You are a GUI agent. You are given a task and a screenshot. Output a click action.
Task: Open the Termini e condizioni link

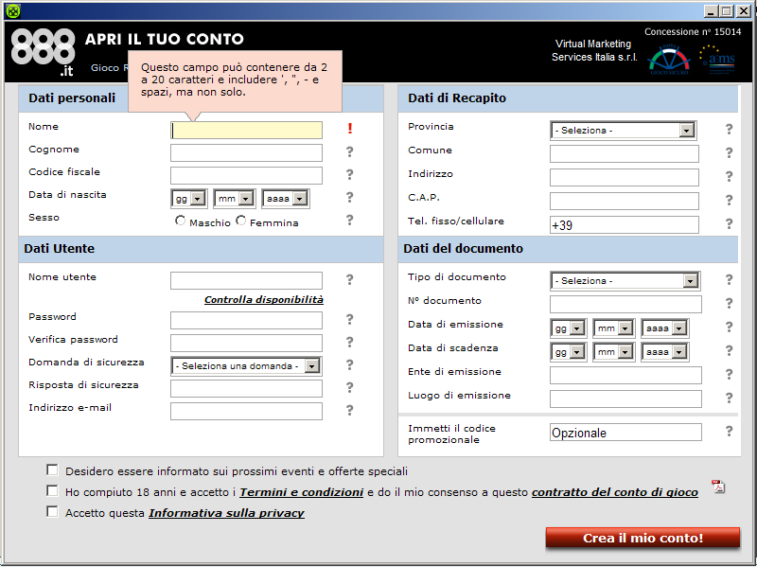(x=301, y=492)
